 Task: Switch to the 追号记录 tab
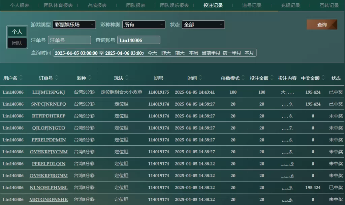pos(252,5)
